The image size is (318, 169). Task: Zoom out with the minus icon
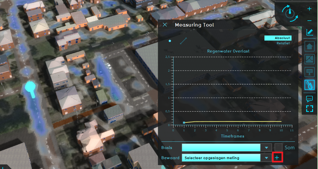(x=309, y=21)
